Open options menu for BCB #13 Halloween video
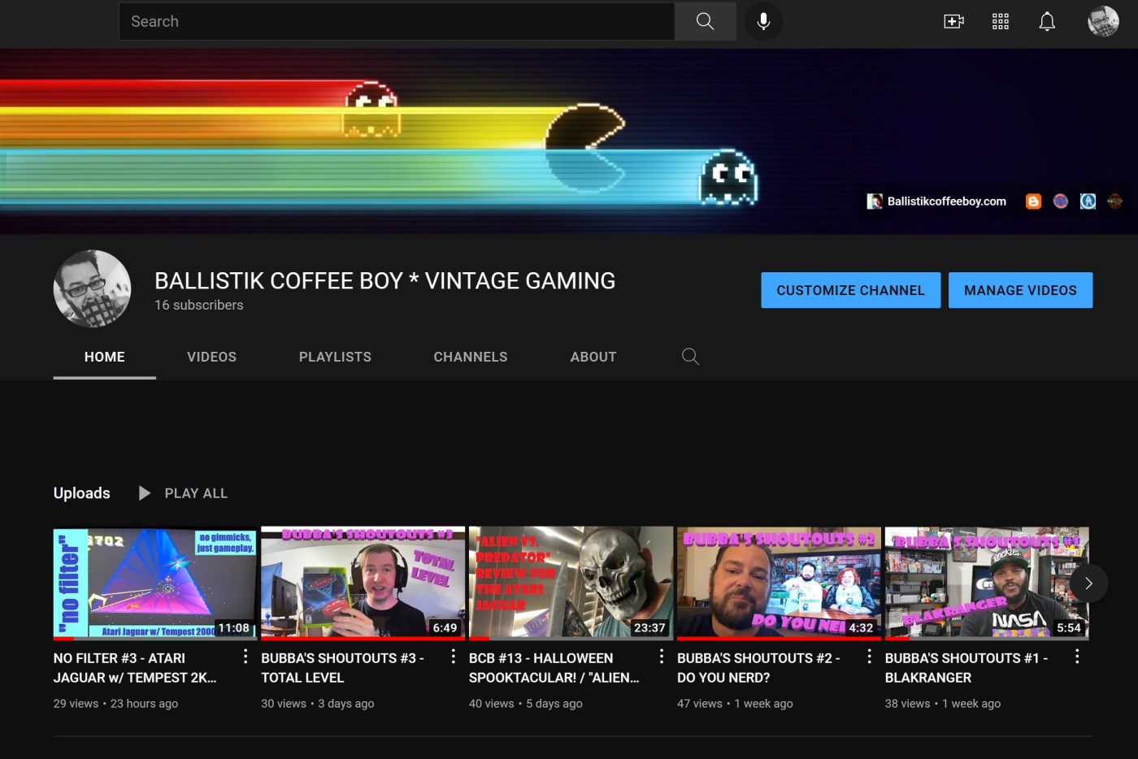1138x759 pixels. pyautogui.click(x=662, y=657)
